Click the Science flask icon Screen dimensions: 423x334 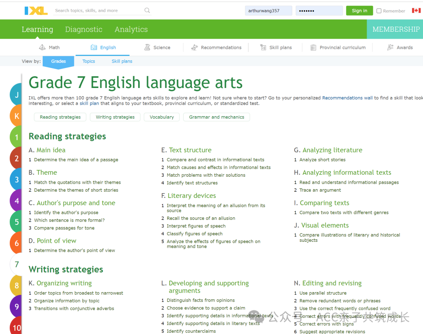pos(147,47)
